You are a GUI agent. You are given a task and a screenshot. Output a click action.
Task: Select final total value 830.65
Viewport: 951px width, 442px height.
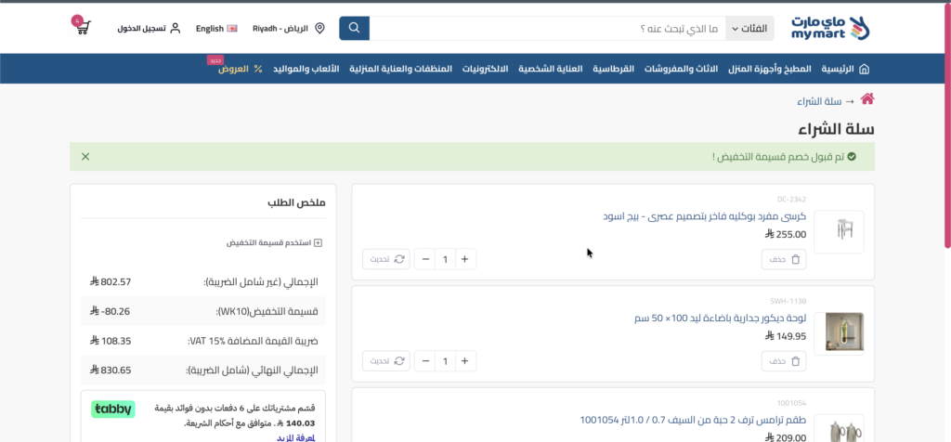point(111,370)
